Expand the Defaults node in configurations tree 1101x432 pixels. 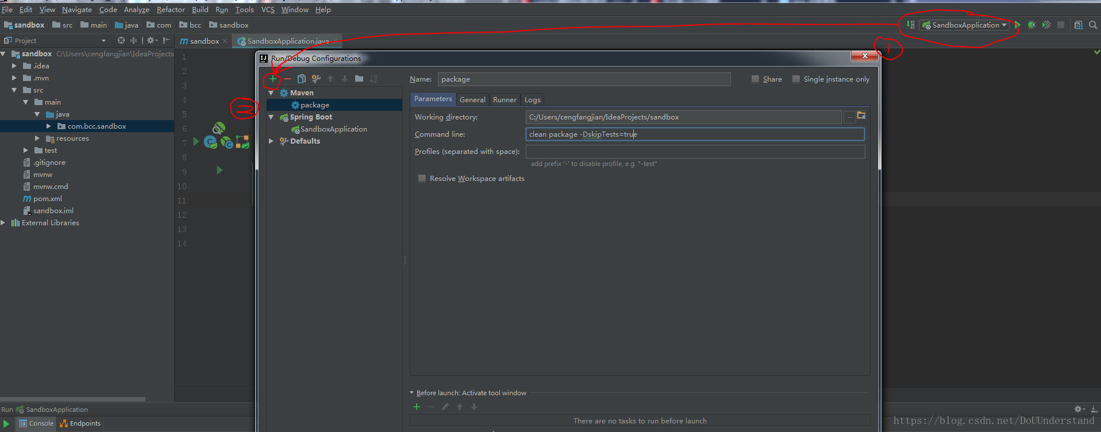(271, 141)
